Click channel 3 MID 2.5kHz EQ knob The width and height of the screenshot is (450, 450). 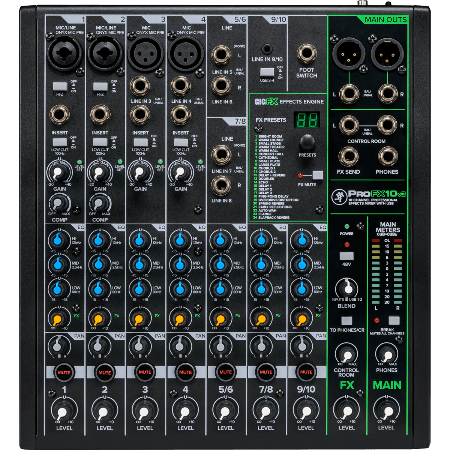click(139, 264)
